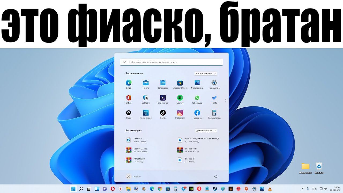Open File Explorer from the taskbar
Viewport: 343px width, 193px height.
(128, 189)
